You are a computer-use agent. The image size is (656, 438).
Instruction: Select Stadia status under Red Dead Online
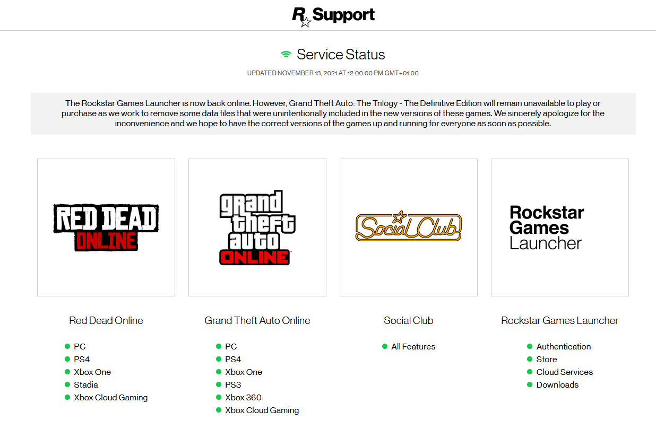[x=86, y=384]
